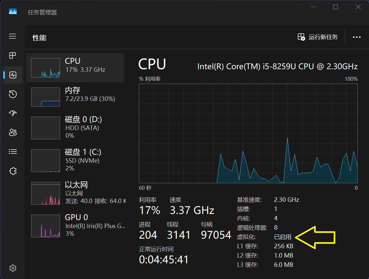The image size is (369, 279).
Task: Open Task Manager settings via the gear icon
Action: pyautogui.click(x=13, y=268)
